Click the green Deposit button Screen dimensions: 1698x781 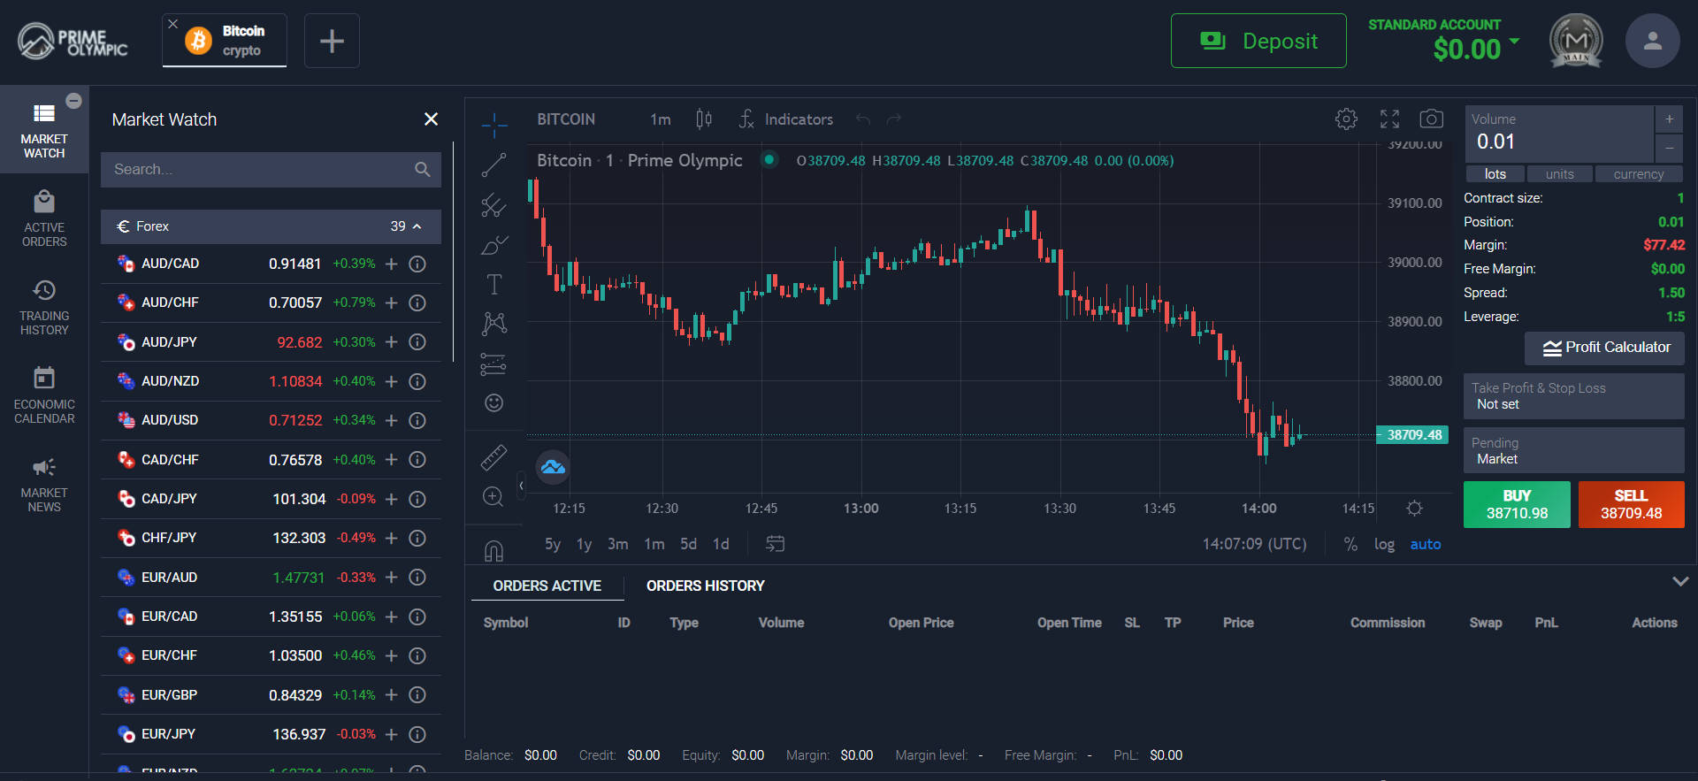click(1258, 42)
